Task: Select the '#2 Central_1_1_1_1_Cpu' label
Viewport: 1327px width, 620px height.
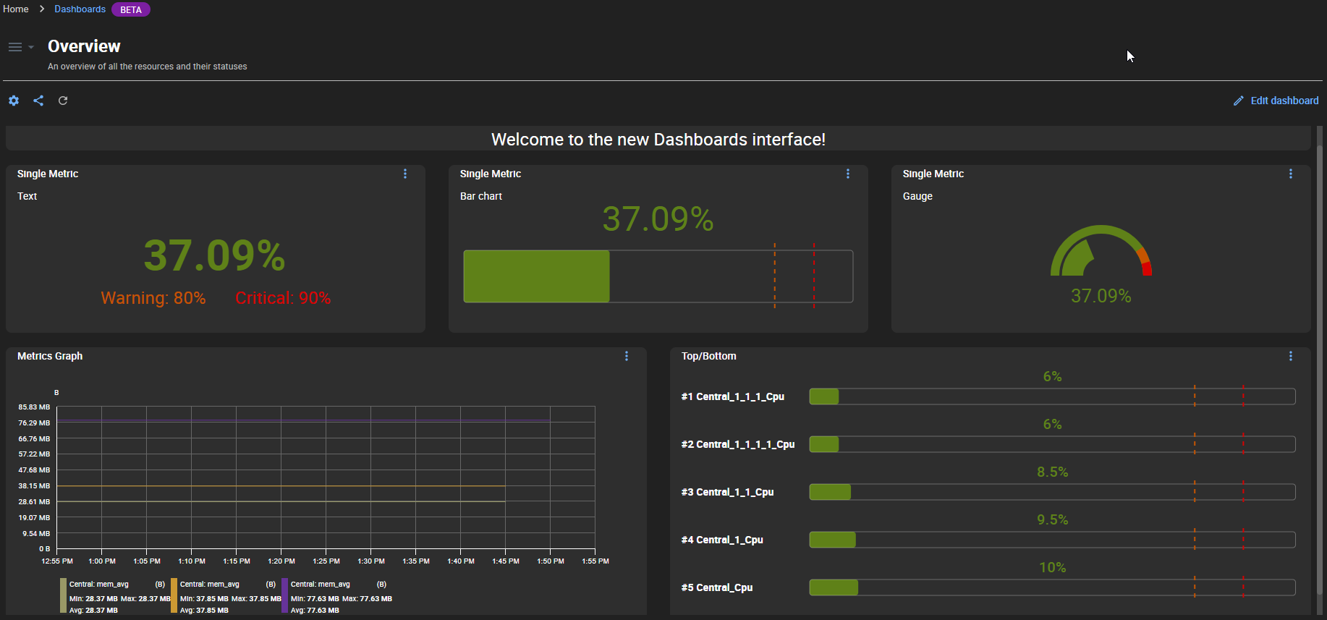Action: click(737, 444)
